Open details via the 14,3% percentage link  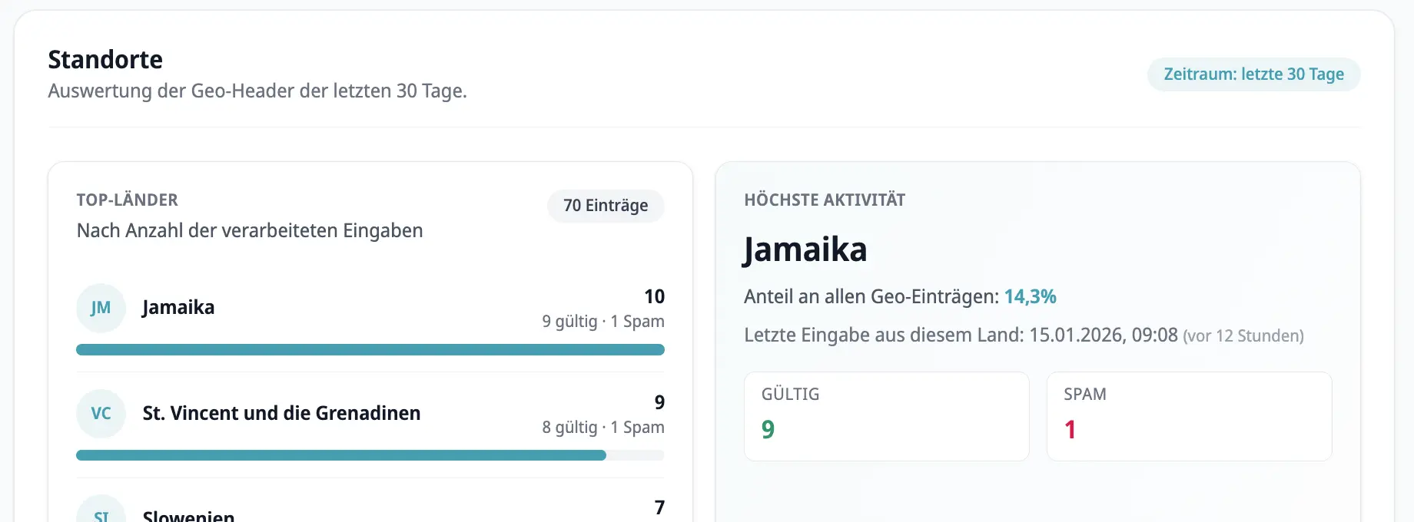tap(1030, 296)
